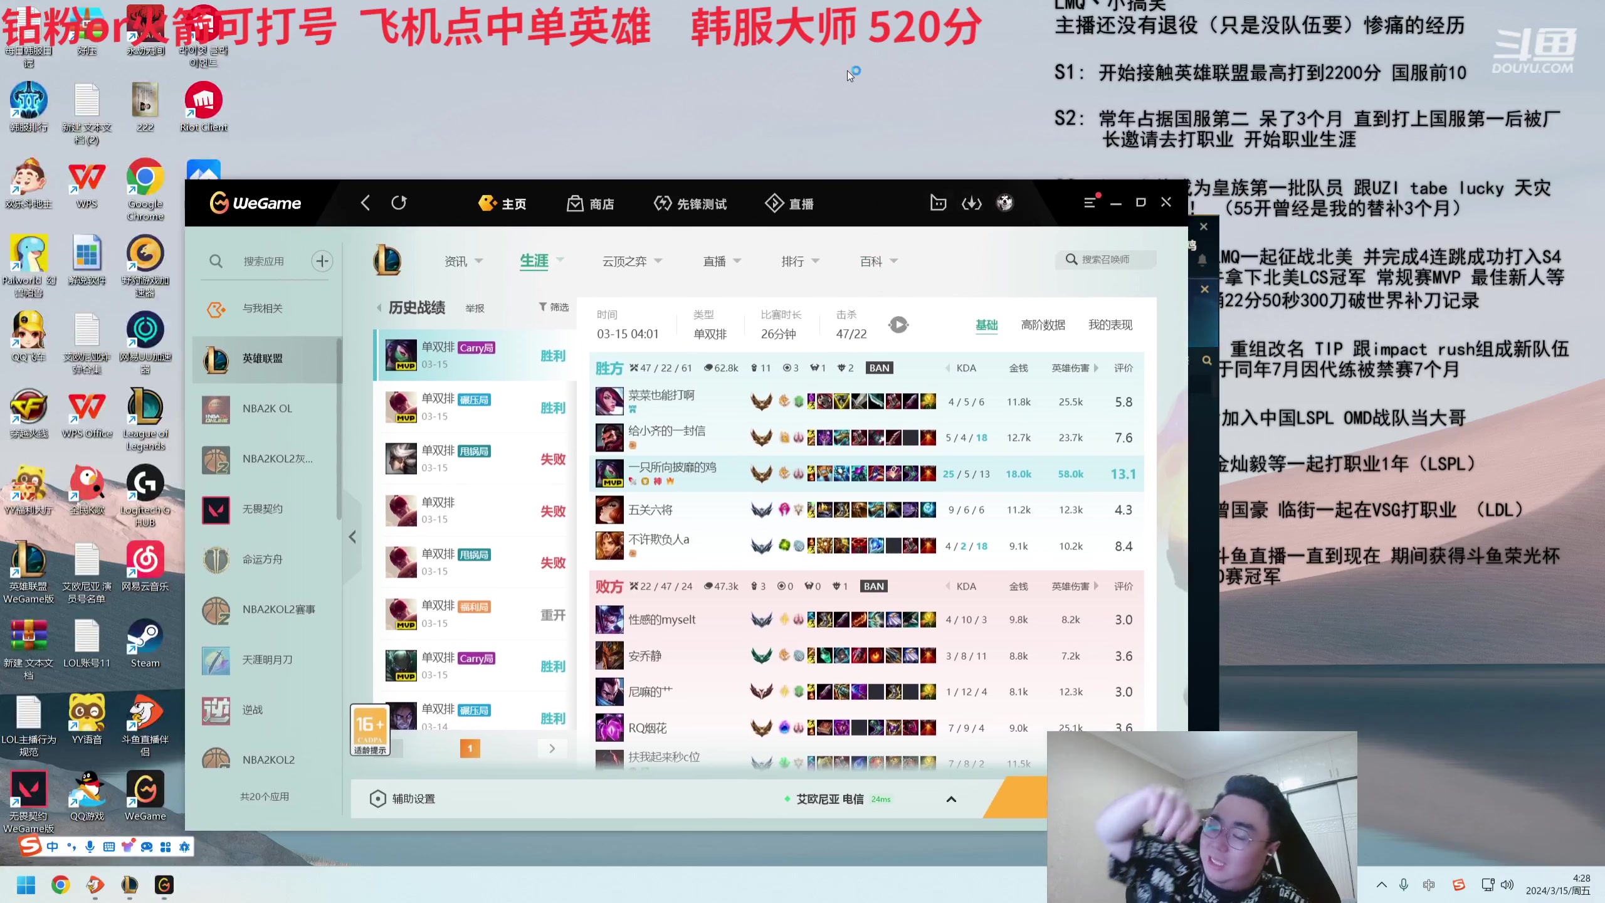Click the add application plus button
The width and height of the screenshot is (1605, 903).
322,261
